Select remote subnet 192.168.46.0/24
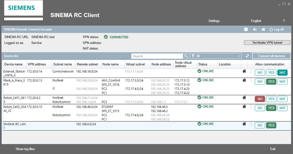The image size is (293, 154). click(87, 107)
